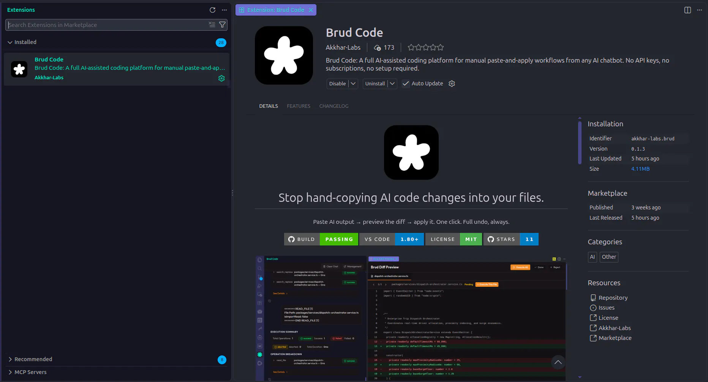Select Brud Code in the installed list
This screenshot has height=382, width=708.
(116, 69)
